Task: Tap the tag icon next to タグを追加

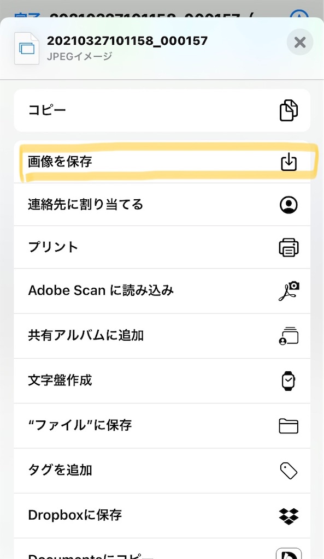Action: pos(288,471)
